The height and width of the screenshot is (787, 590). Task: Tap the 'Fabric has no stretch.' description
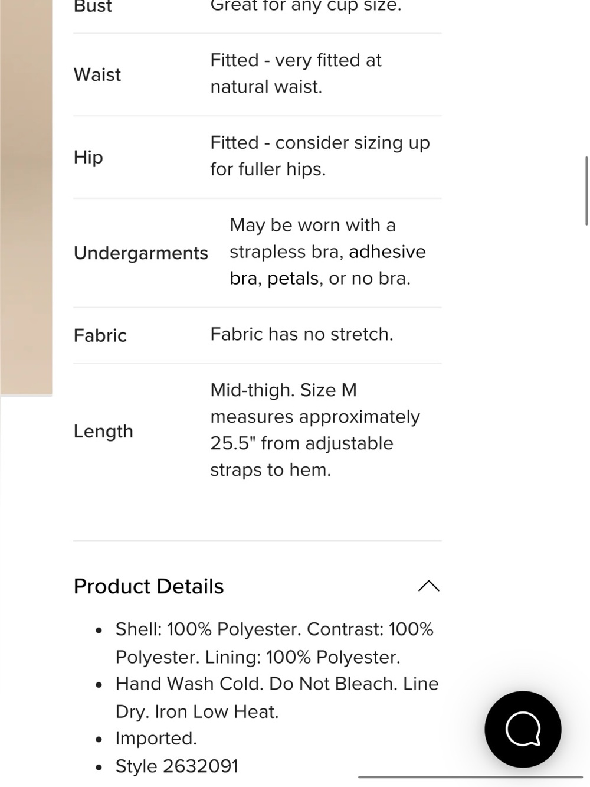pyautogui.click(x=301, y=334)
